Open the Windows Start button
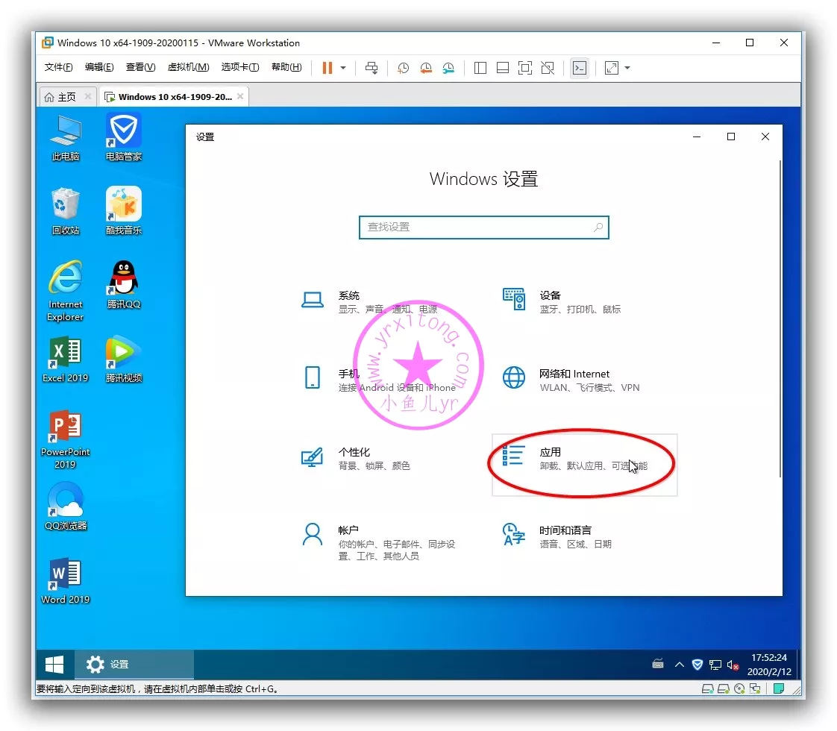The width and height of the screenshot is (837, 731). 54,665
